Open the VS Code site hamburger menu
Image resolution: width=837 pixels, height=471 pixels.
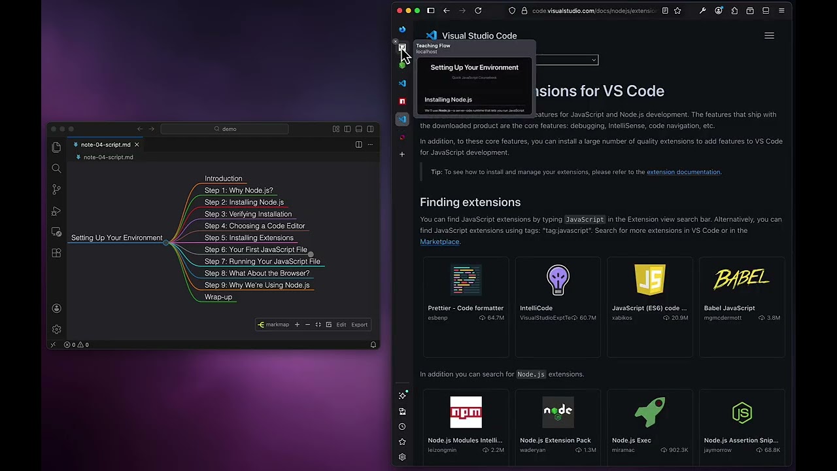(769, 36)
